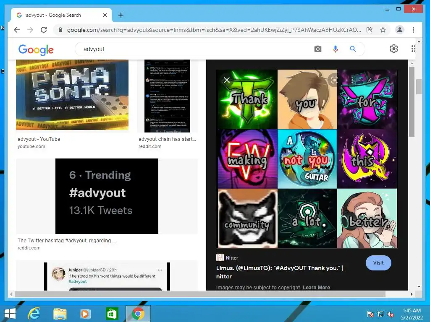This screenshot has height=322, width=430.
Task: Close the image preview panel
Action: [227, 80]
